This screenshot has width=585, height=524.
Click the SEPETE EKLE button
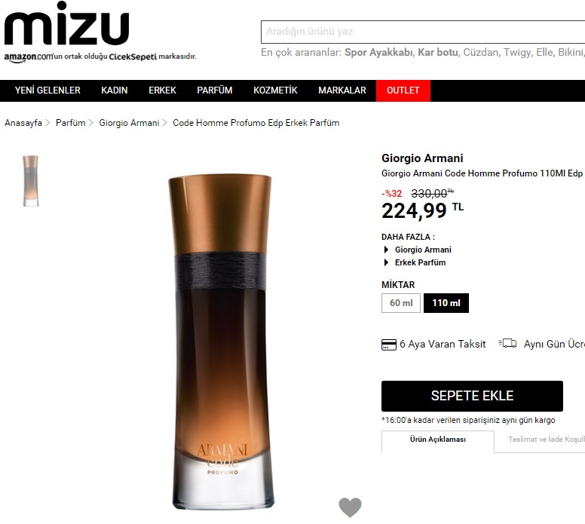472,396
